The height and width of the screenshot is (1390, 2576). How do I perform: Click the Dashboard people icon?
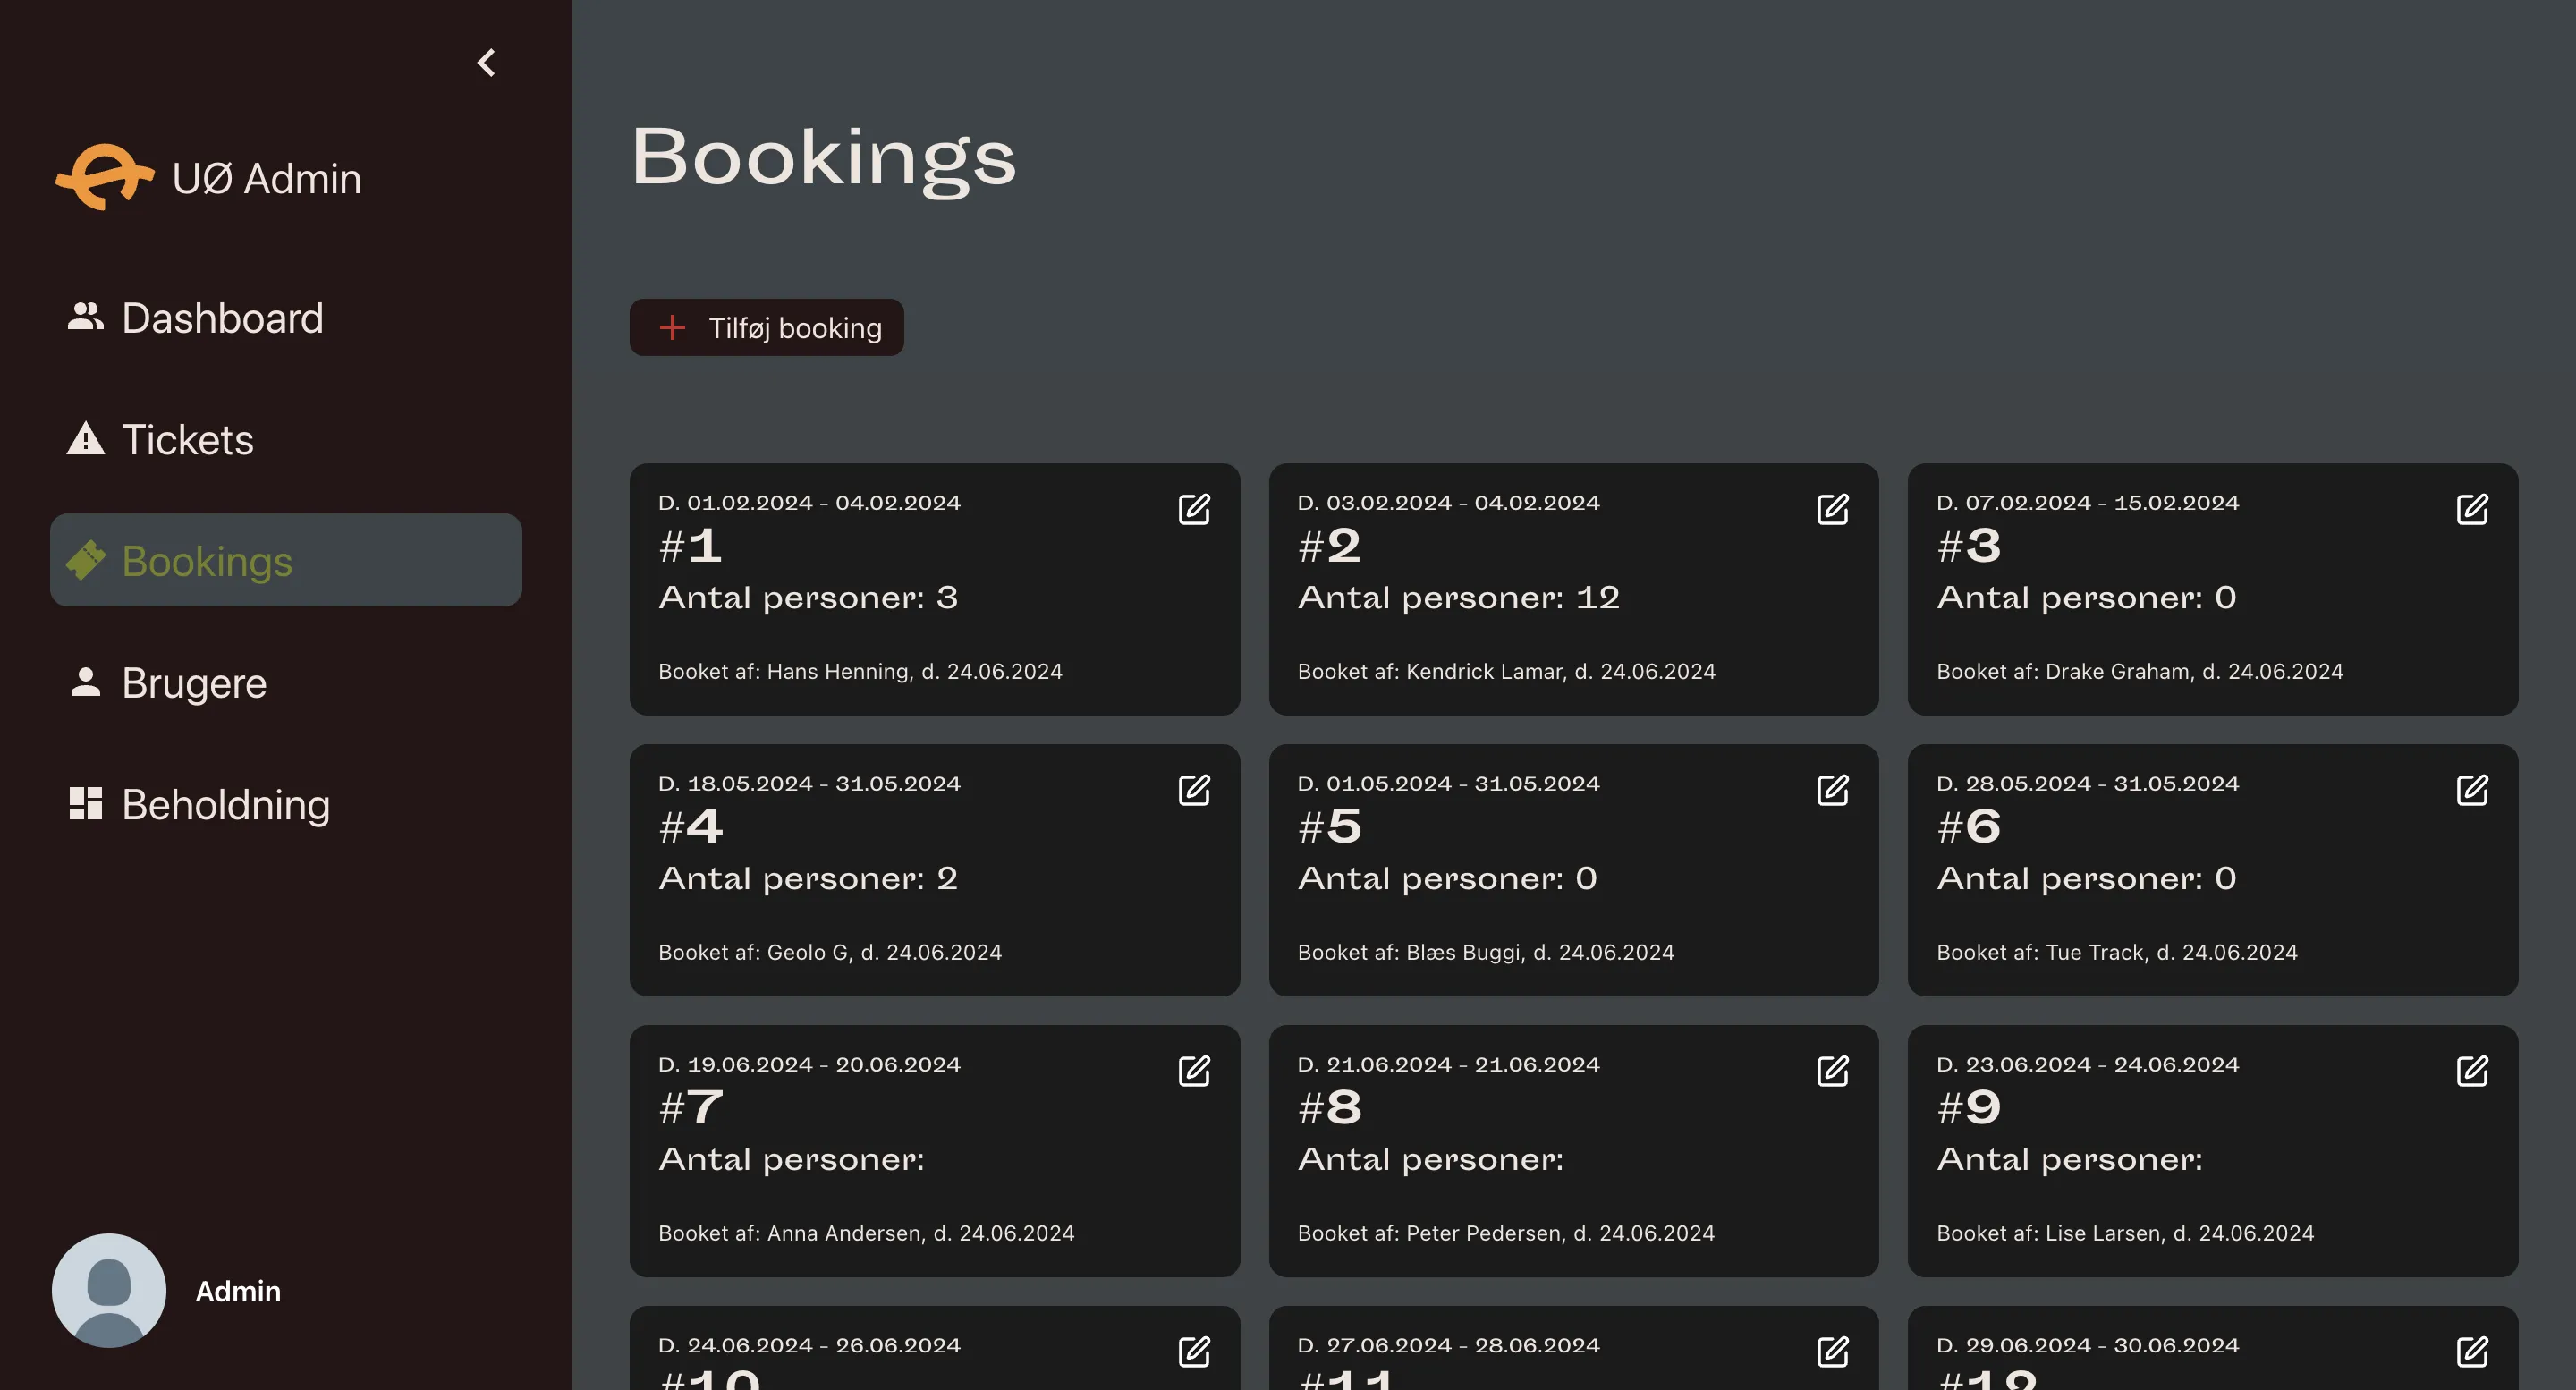click(86, 317)
